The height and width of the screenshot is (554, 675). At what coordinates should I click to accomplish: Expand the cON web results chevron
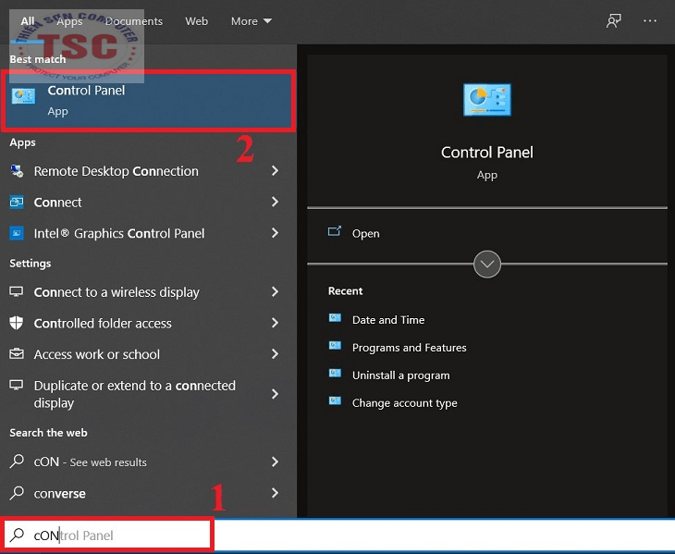tap(275, 462)
